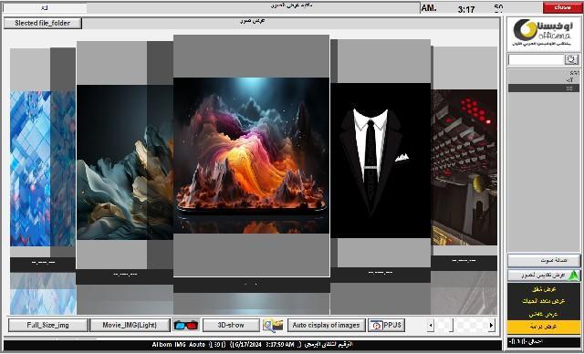Click the Full_Size_img button
This screenshot has height=354, width=584.
pos(48,325)
